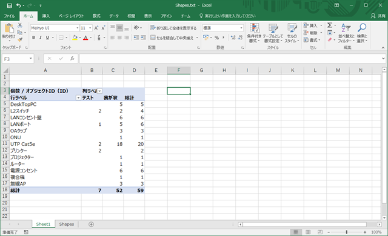This screenshot has width=388, height=236.
Task: Activate the Format Painter brush
Action: pyautogui.click(x=20, y=39)
